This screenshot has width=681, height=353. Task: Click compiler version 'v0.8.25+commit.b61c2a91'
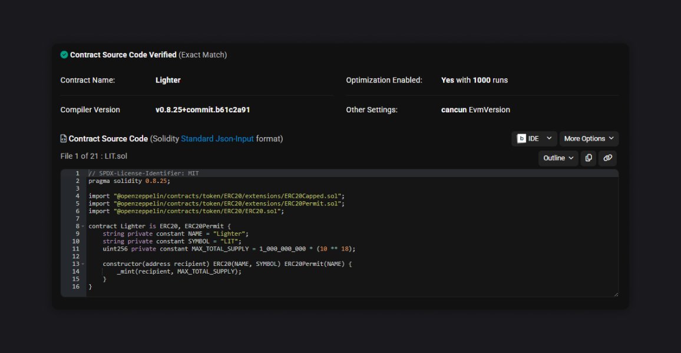point(203,109)
